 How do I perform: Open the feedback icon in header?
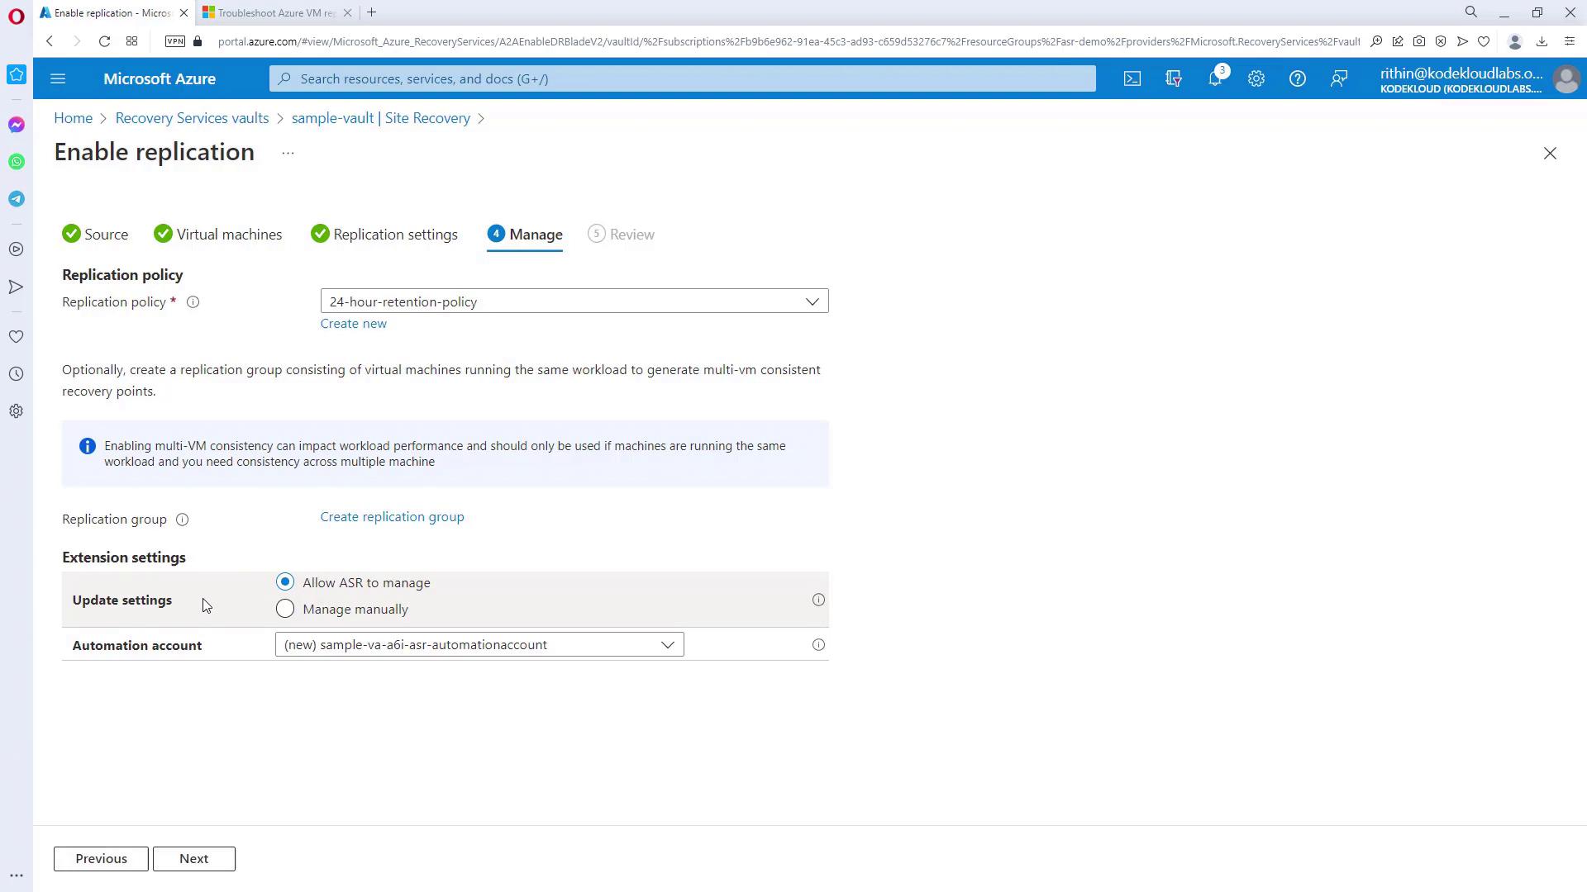pos(1338,78)
